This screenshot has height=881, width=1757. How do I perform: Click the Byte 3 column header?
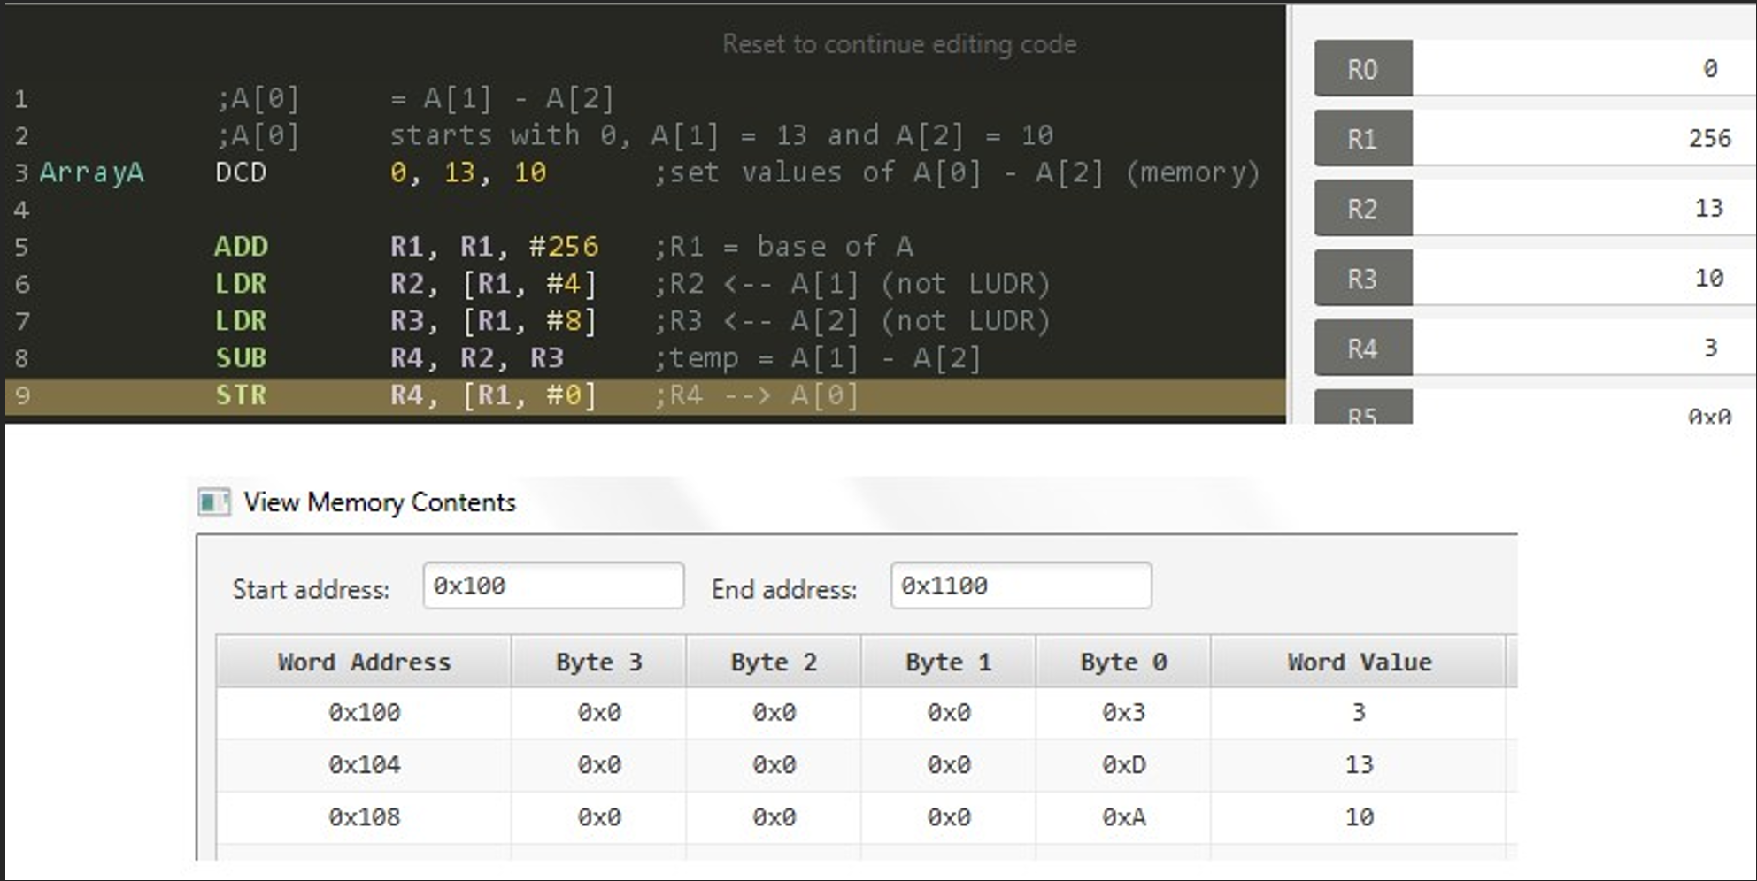pyautogui.click(x=598, y=662)
